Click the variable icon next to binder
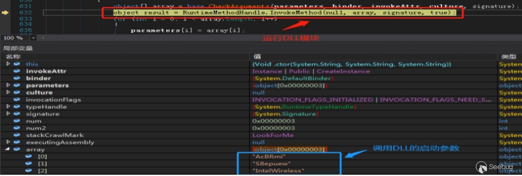This screenshot has height=176, width=522. 17,78
